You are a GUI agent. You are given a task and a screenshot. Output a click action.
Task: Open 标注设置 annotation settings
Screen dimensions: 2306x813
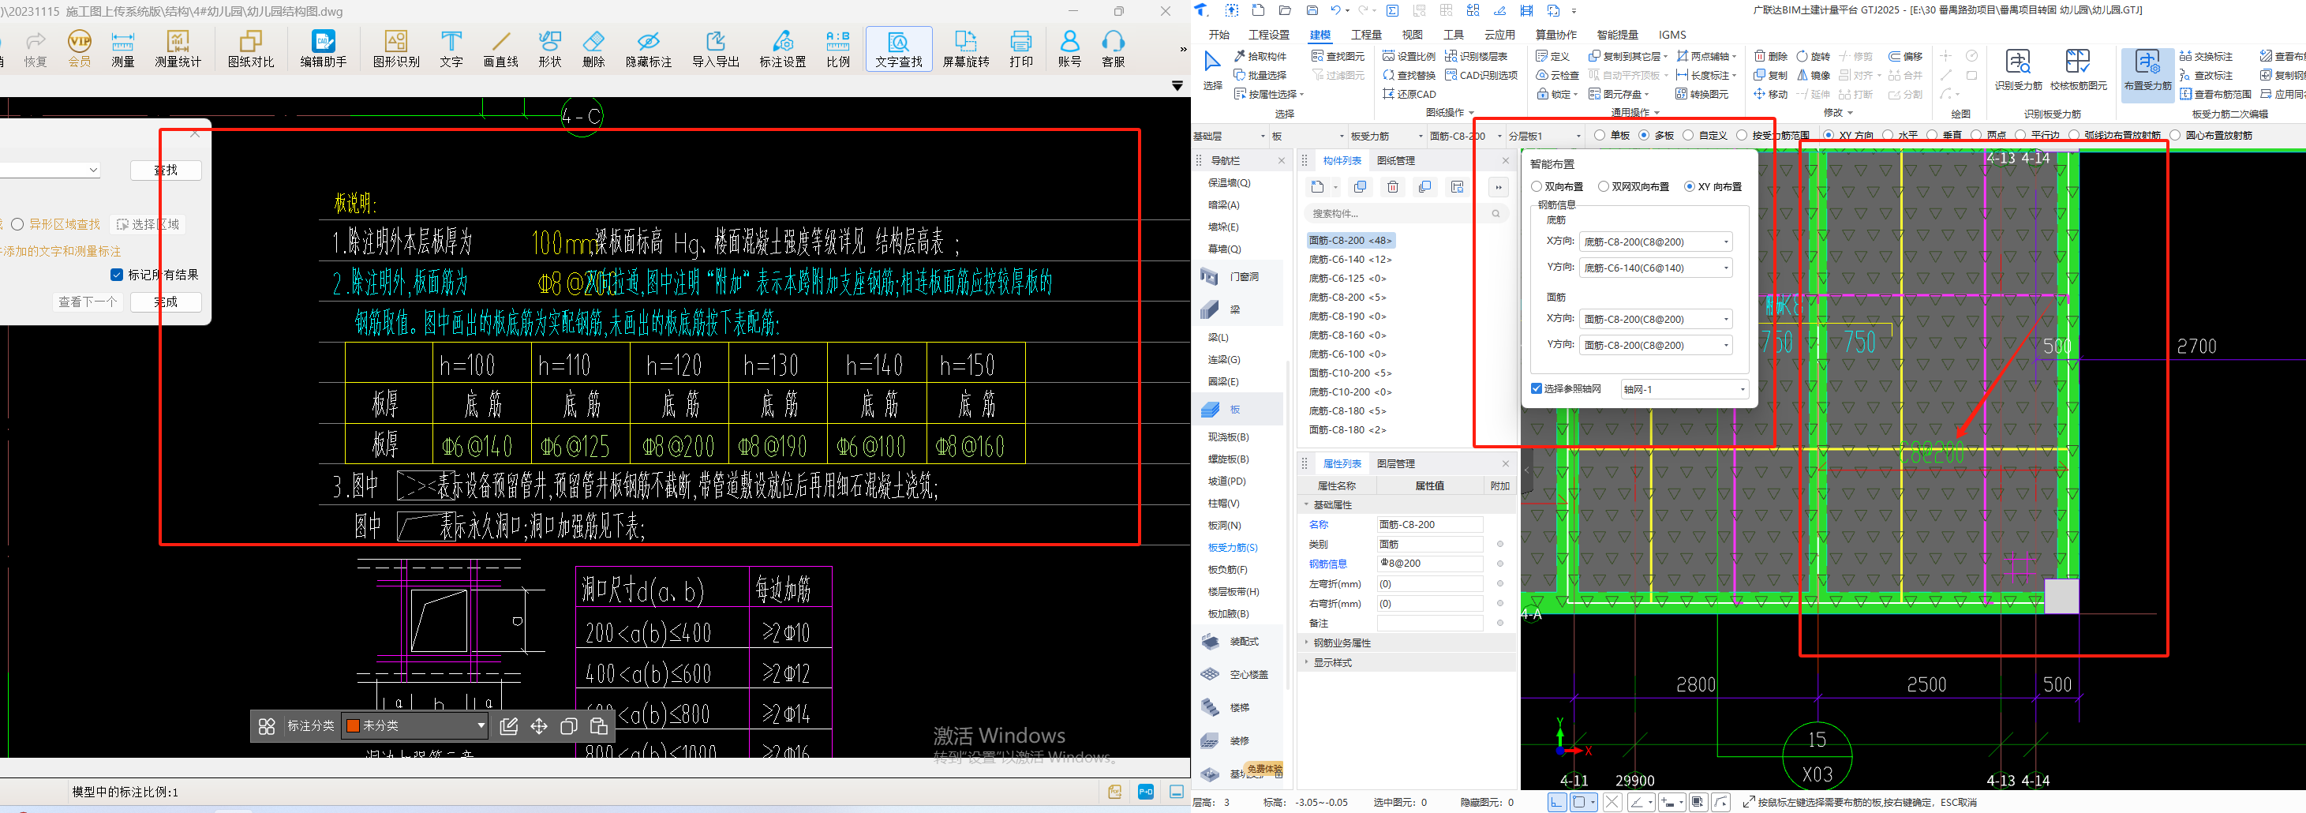click(x=782, y=49)
